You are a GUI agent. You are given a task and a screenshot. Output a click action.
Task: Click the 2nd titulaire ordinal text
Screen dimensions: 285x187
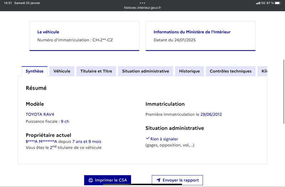53,147
